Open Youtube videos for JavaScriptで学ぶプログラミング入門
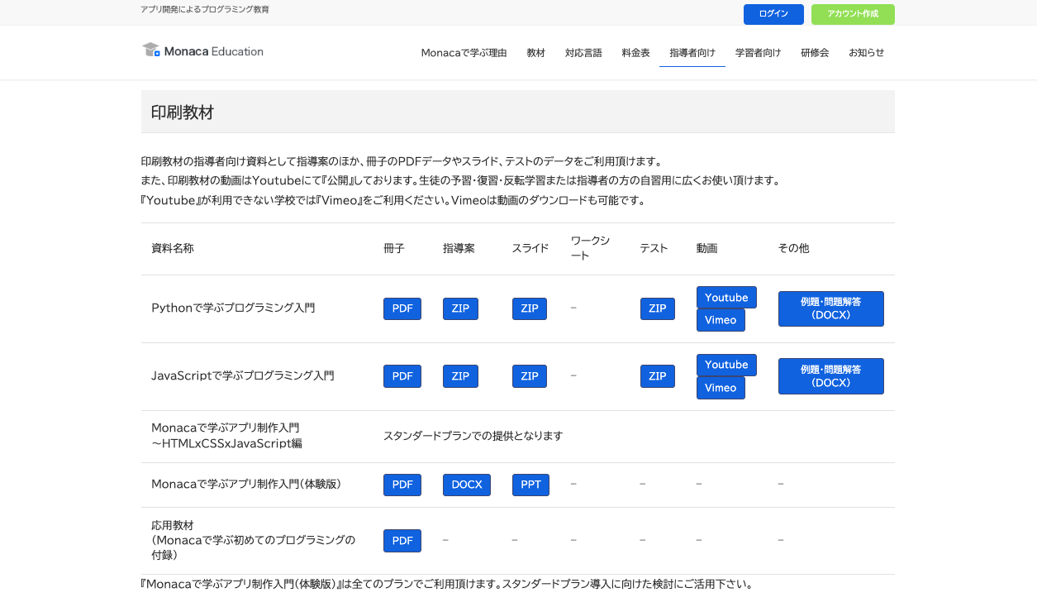Viewport: 1037px width, 607px height. 725,364
